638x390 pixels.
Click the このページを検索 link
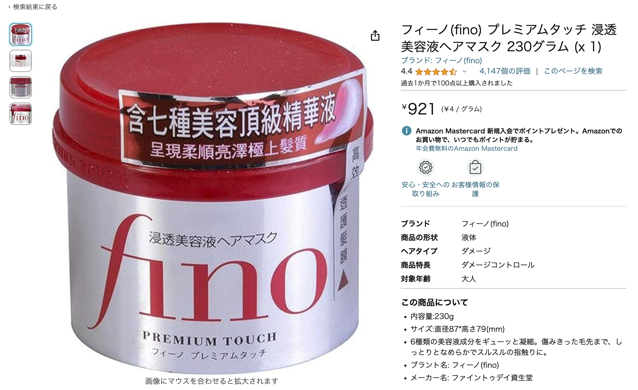click(573, 71)
